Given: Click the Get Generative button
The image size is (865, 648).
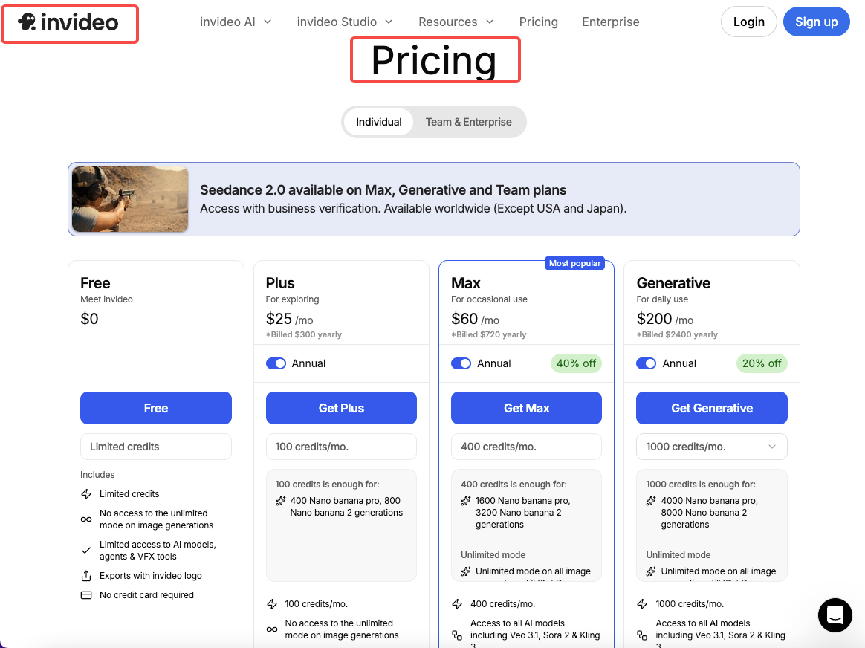Looking at the screenshot, I should tap(712, 408).
